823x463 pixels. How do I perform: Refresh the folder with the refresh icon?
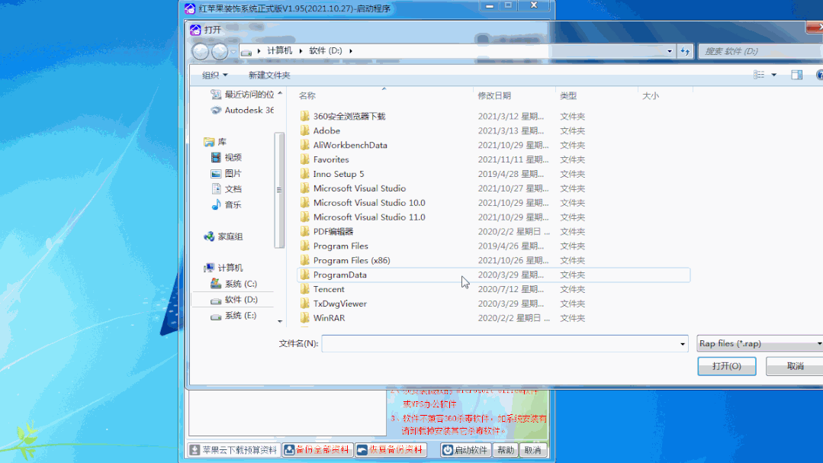[685, 51]
